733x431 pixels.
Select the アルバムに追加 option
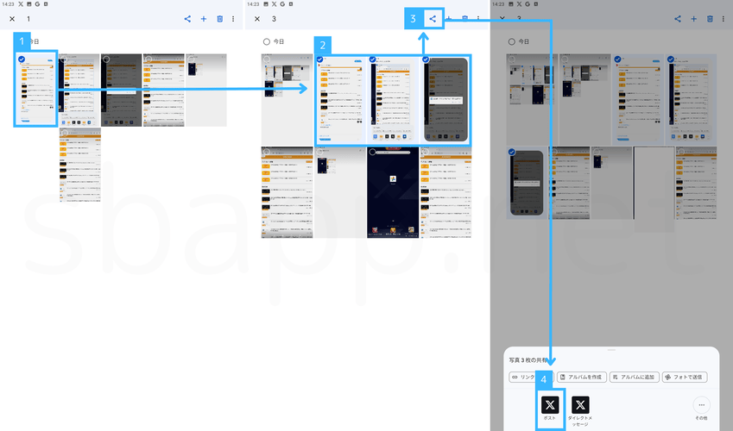tap(633, 377)
